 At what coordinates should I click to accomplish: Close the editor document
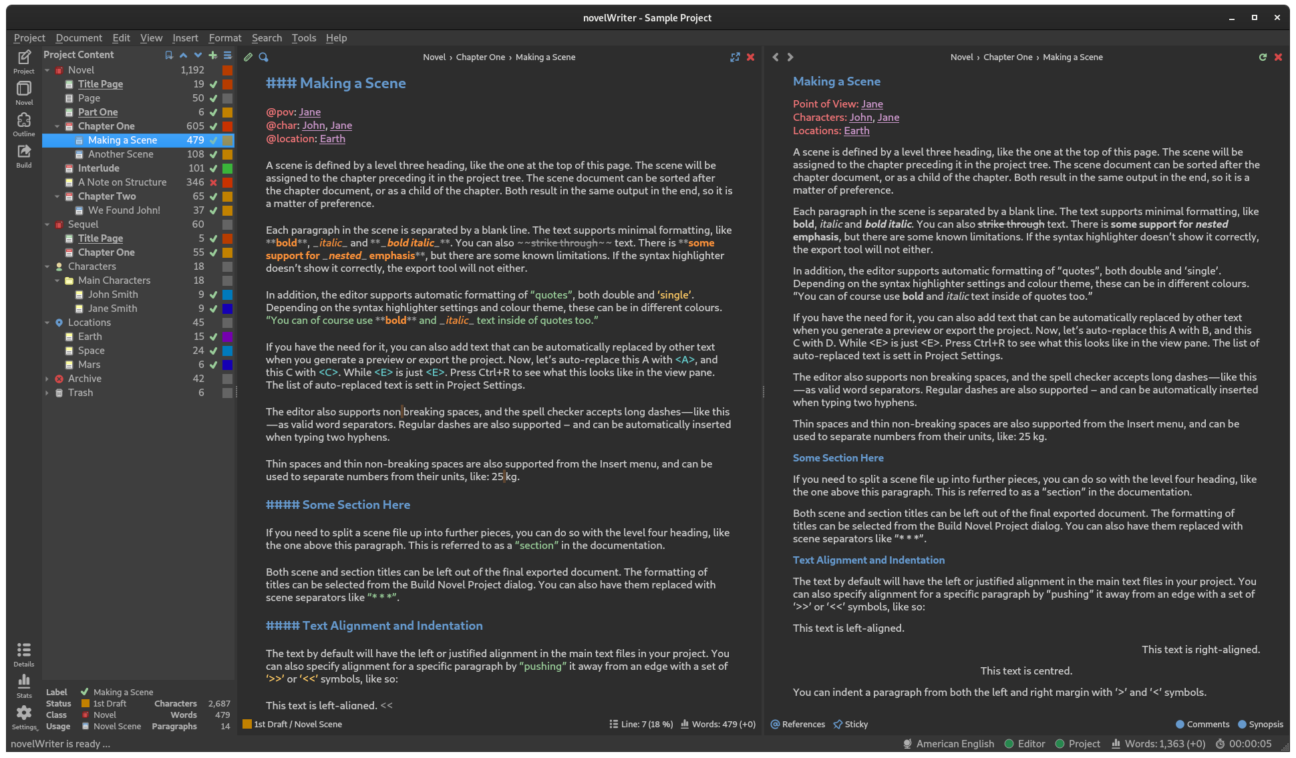(x=750, y=57)
